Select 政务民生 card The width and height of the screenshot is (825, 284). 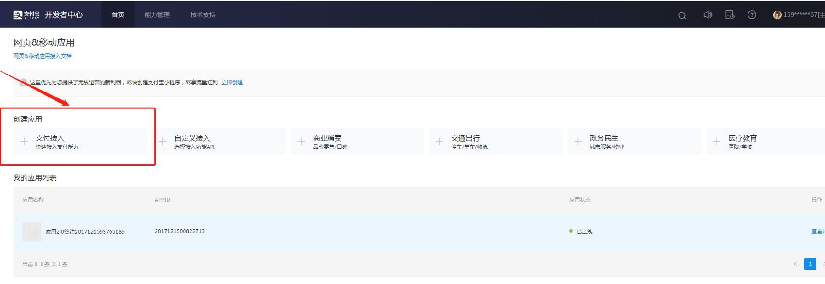pyautogui.click(x=634, y=142)
